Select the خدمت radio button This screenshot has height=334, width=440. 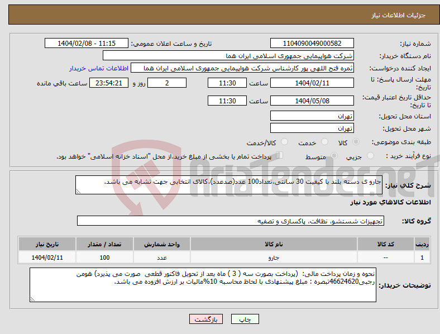tap(324, 142)
